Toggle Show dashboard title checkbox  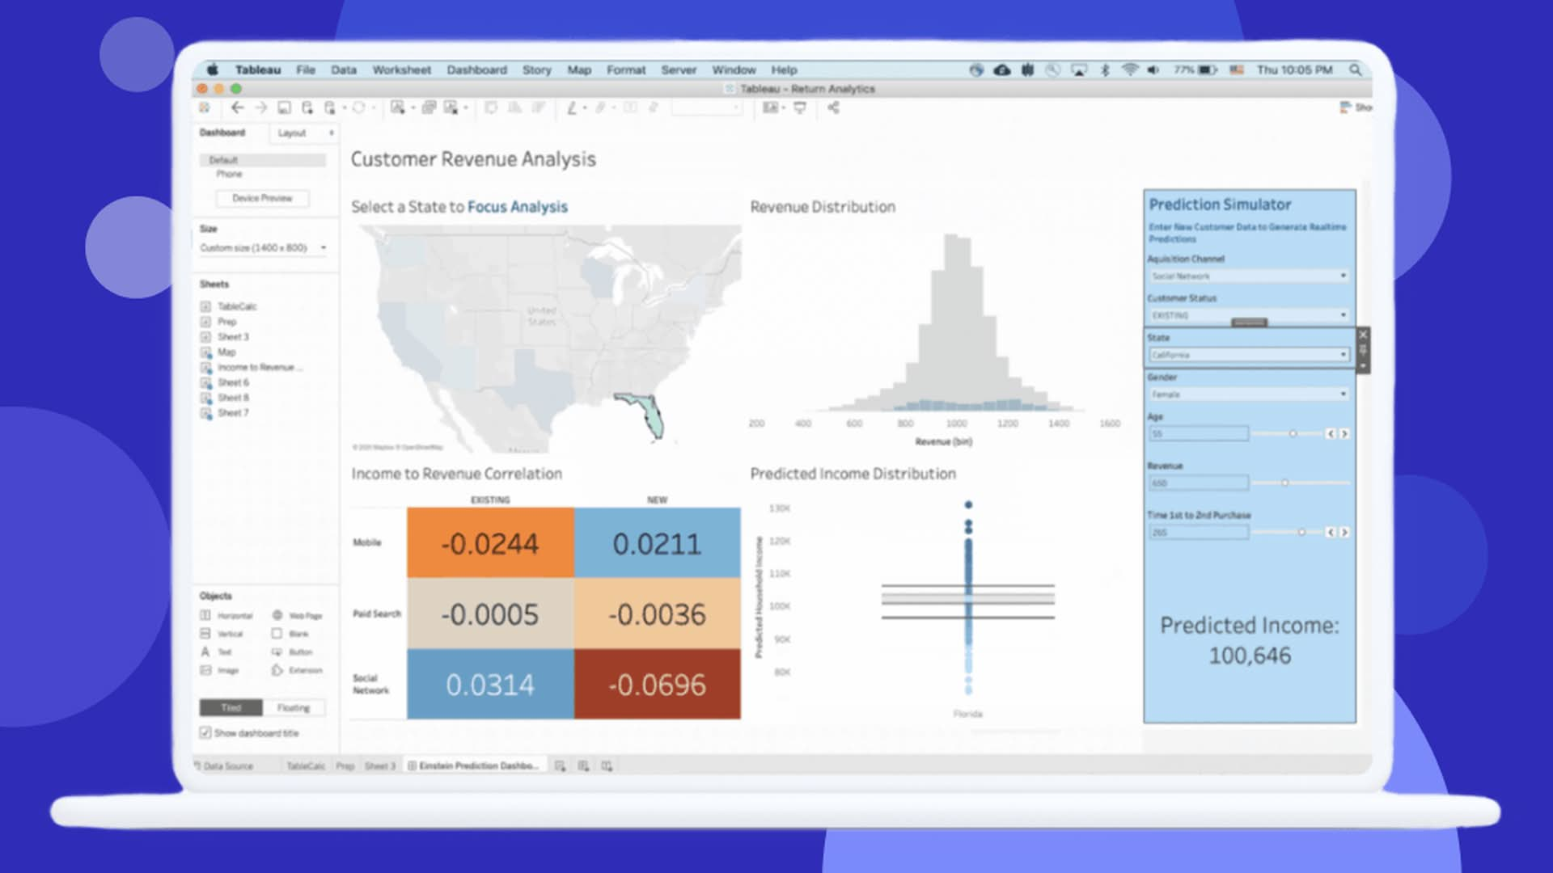point(205,732)
